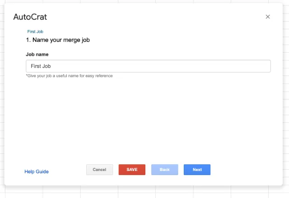Click the spreadsheet strip right of the dialog
This screenshot has height=198, width=289.
(286, 99)
